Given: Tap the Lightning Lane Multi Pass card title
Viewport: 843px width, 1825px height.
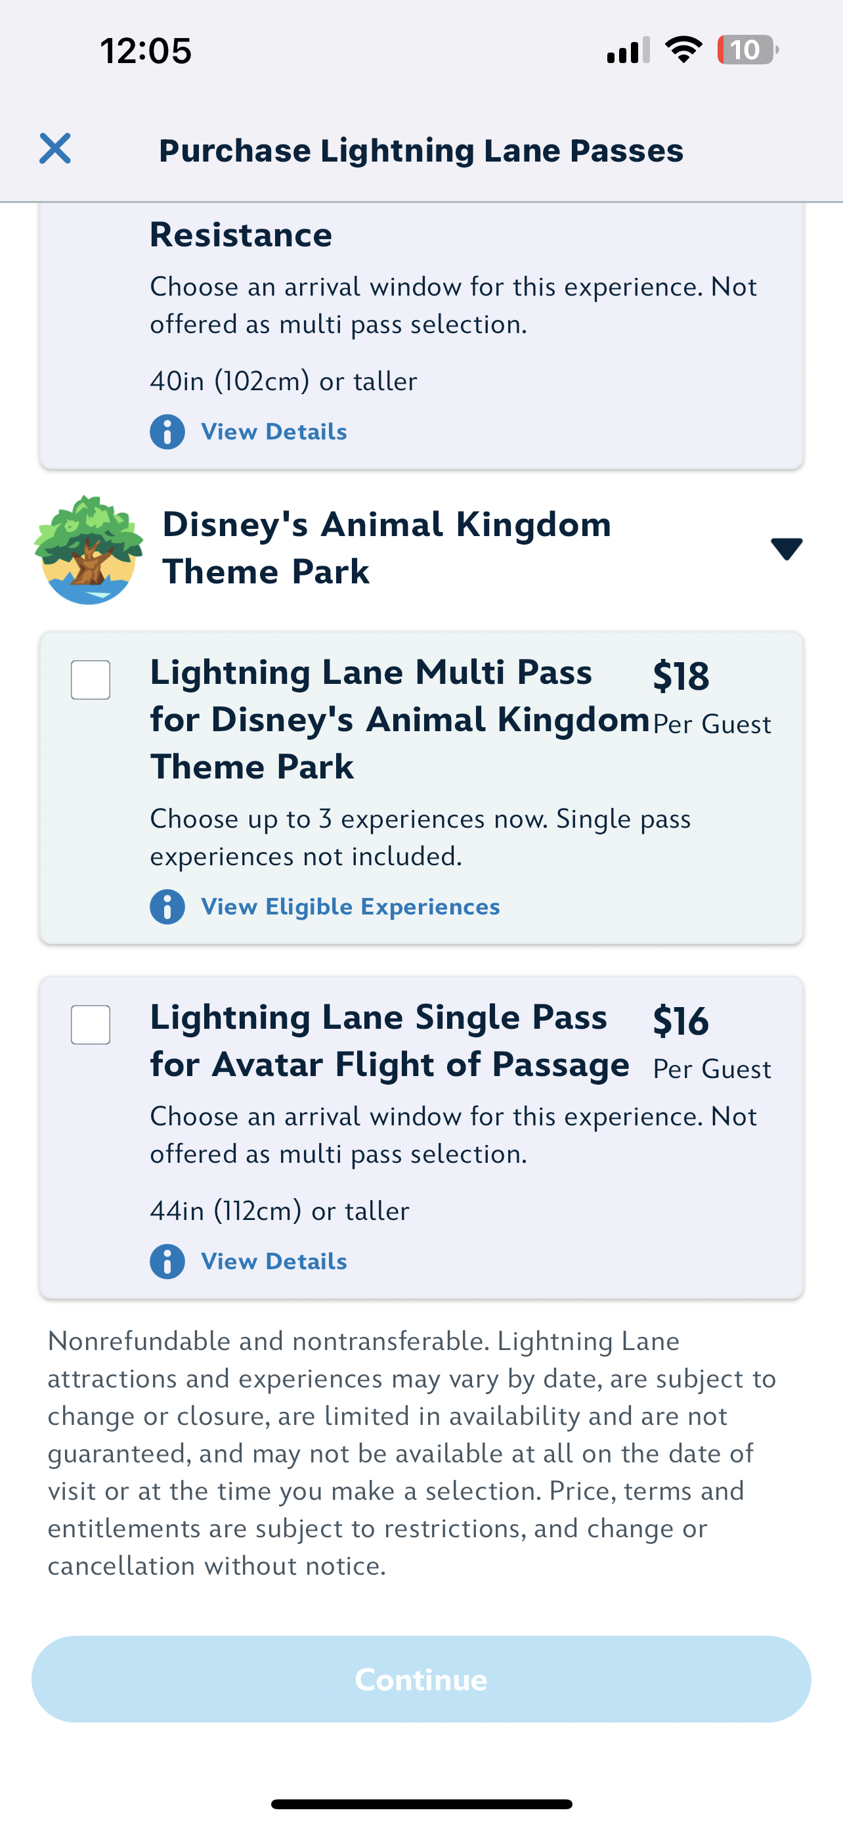Looking at the screenshot, I should point(399,719).
